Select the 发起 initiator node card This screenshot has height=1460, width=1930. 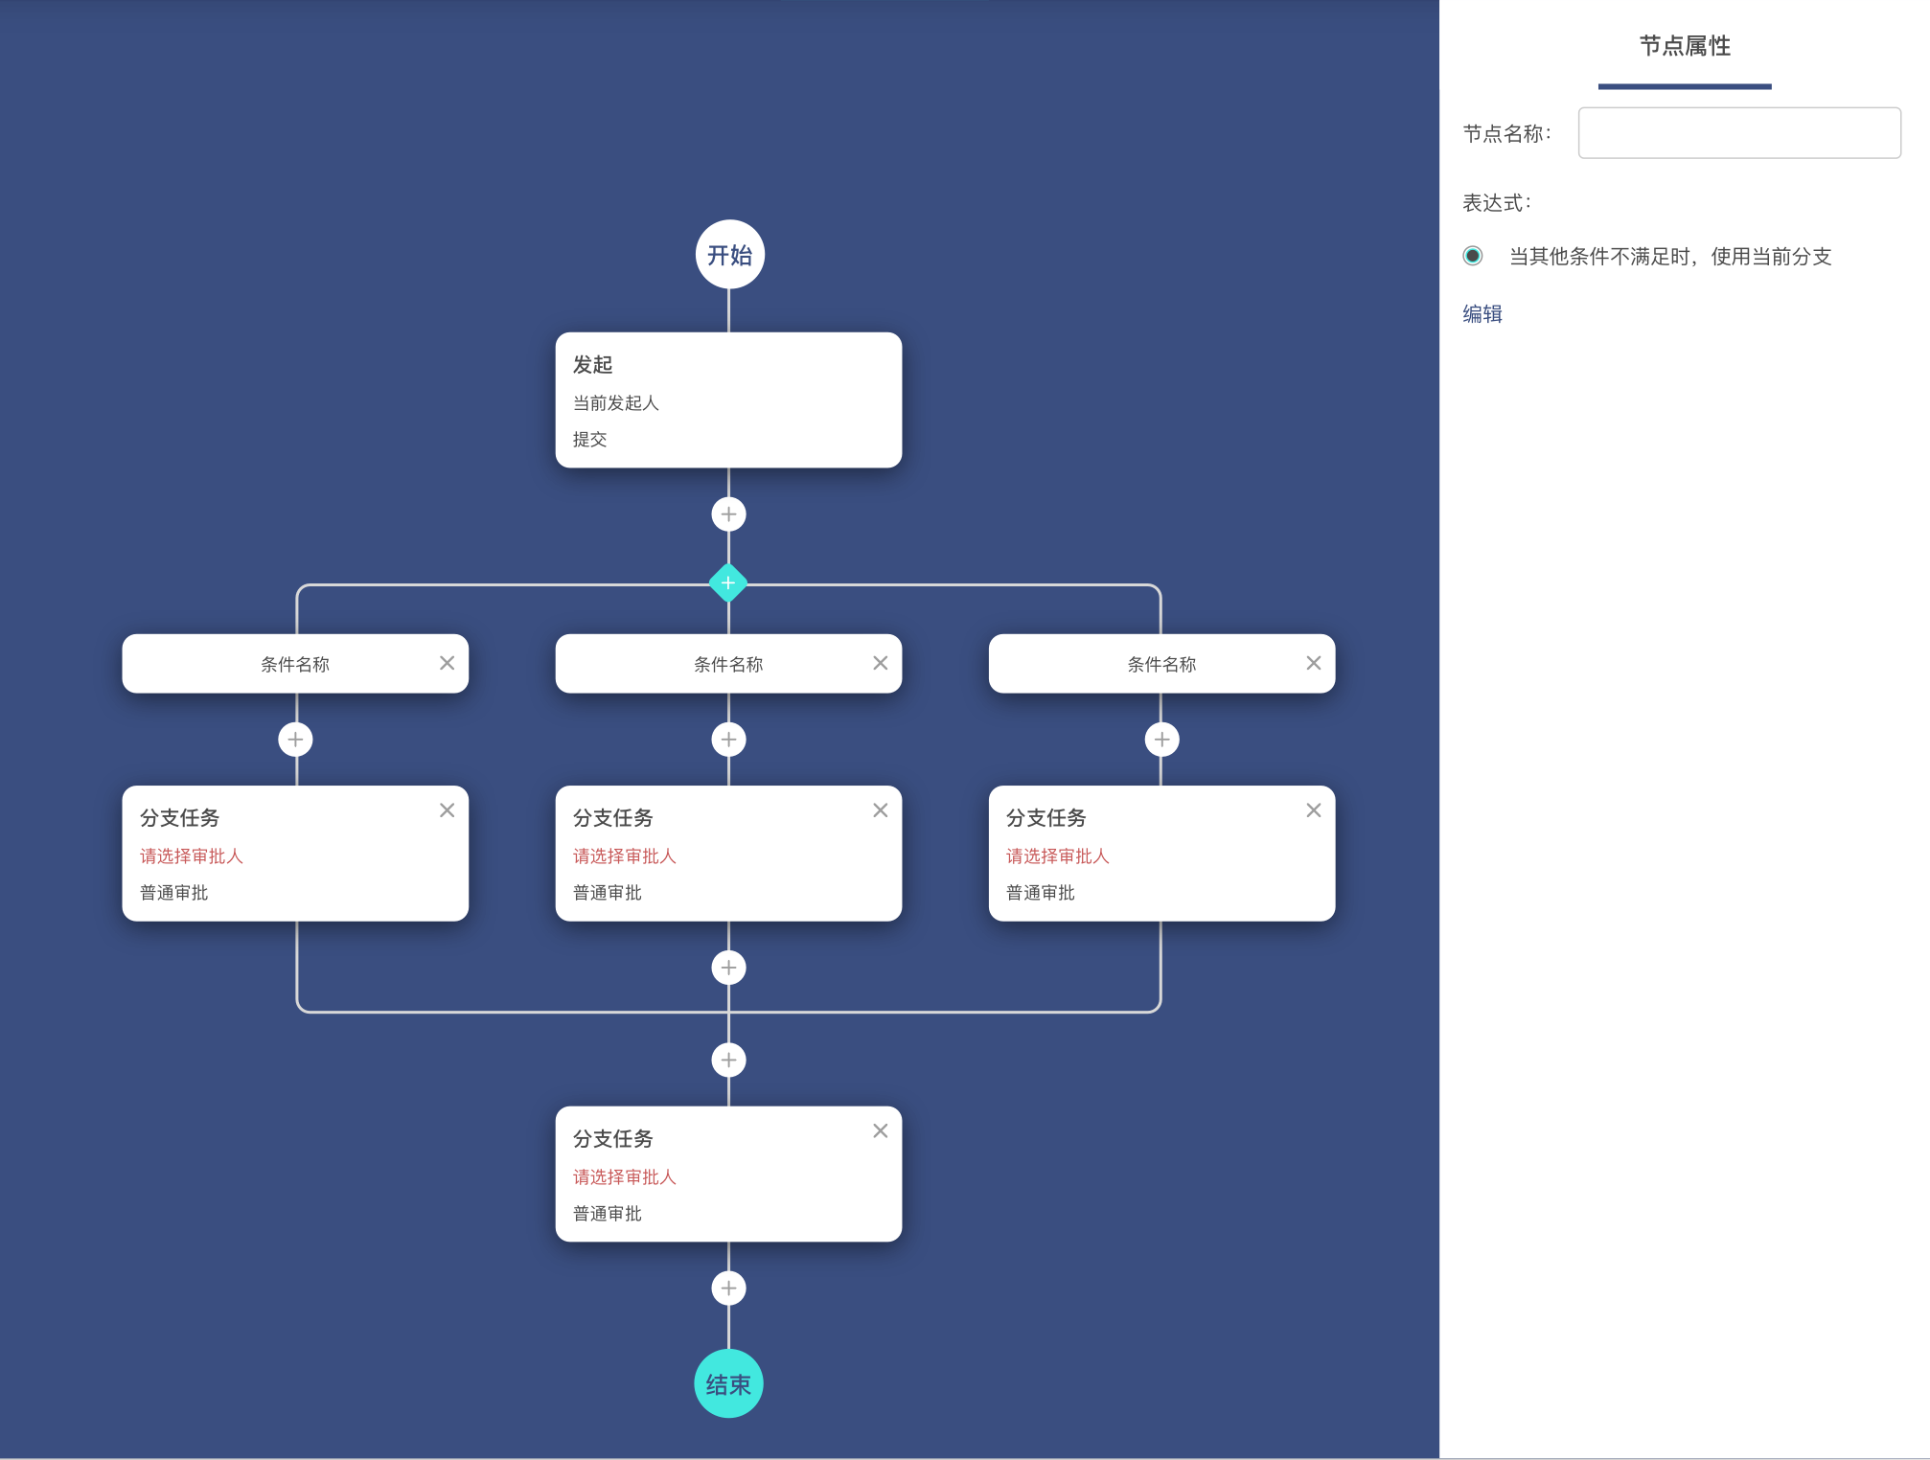pos(728,400)
